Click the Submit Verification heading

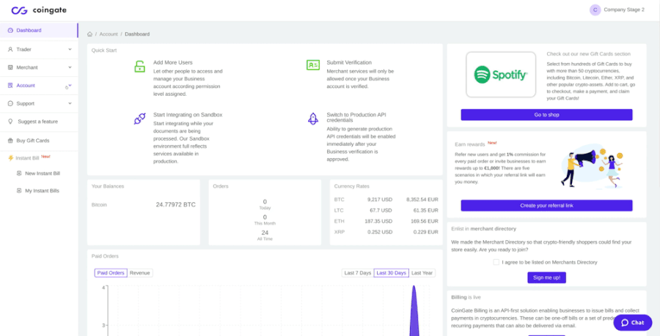(x=349, y=62)
